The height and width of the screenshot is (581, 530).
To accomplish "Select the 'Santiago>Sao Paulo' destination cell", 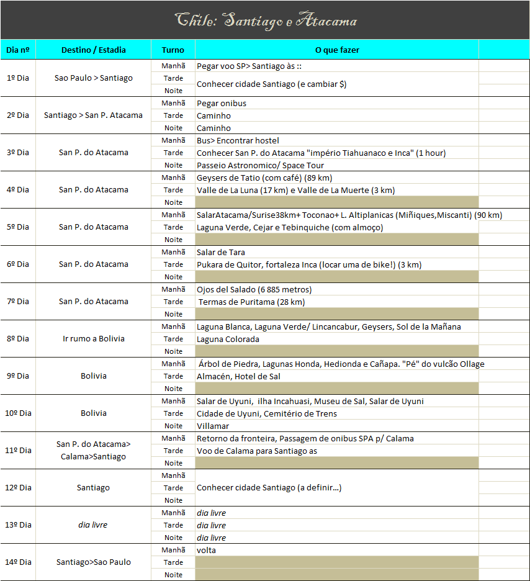I will tap(93, 562).
